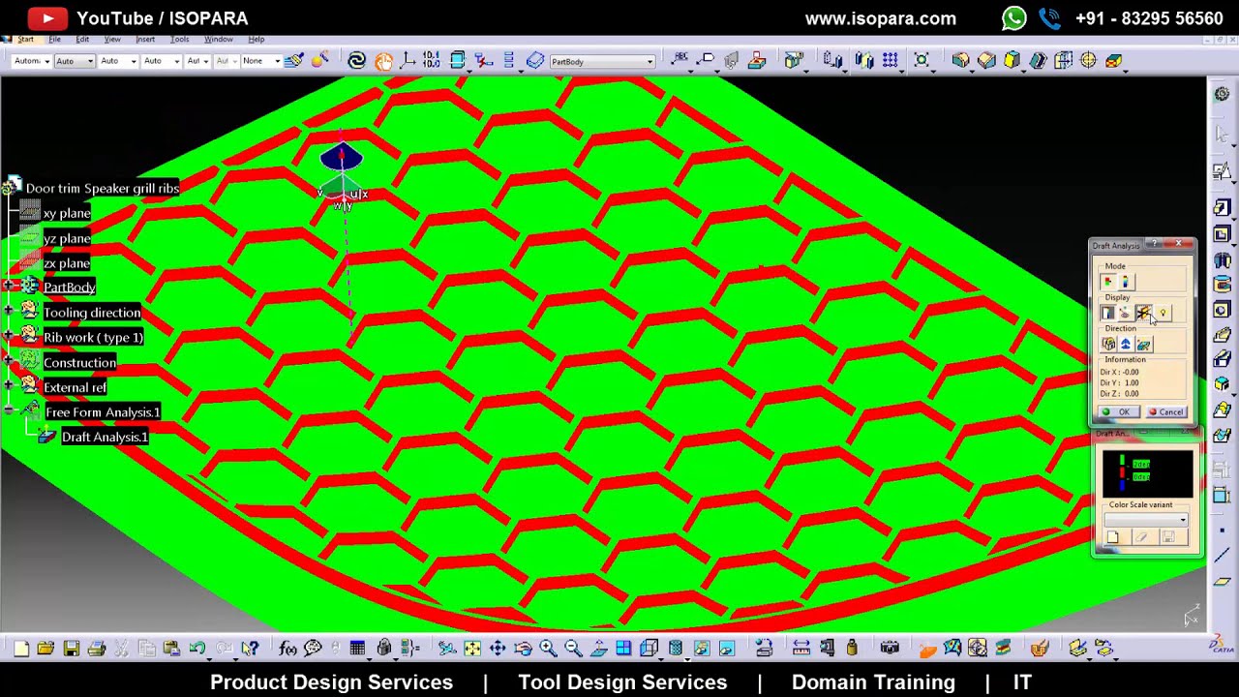Open the PartBody dropdown in toolbar
This screenshot has width=1239, height=697.
point(650,62)
